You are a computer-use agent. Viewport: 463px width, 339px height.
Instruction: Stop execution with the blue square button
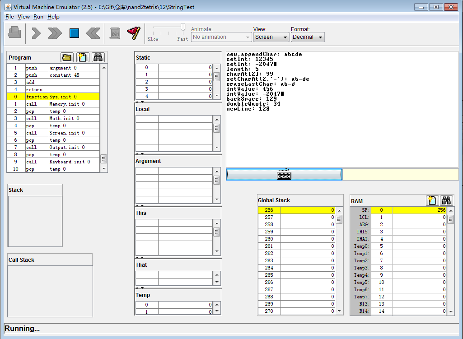pyautogui.click(x=74, y=33)
